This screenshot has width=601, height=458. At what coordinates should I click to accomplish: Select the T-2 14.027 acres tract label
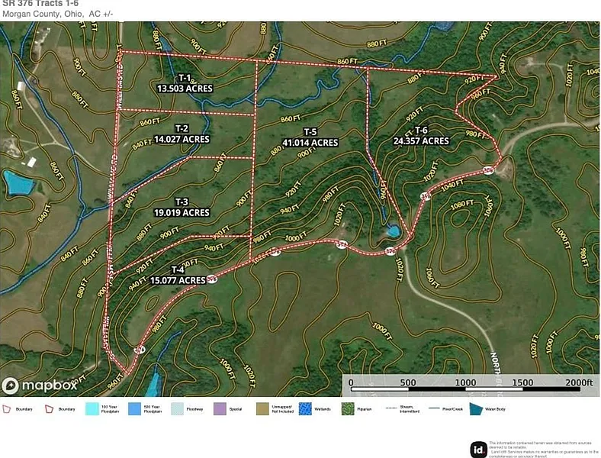tap(182, 134)
